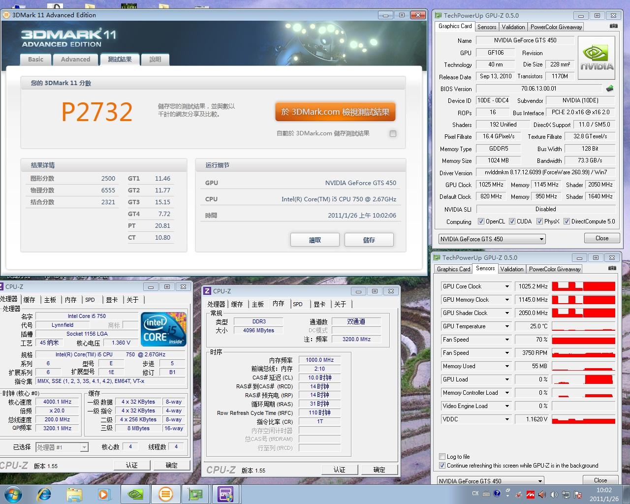
Task: Click the Driver Version nvlddmkm field in GPU-Z
Action: point(546,173)
